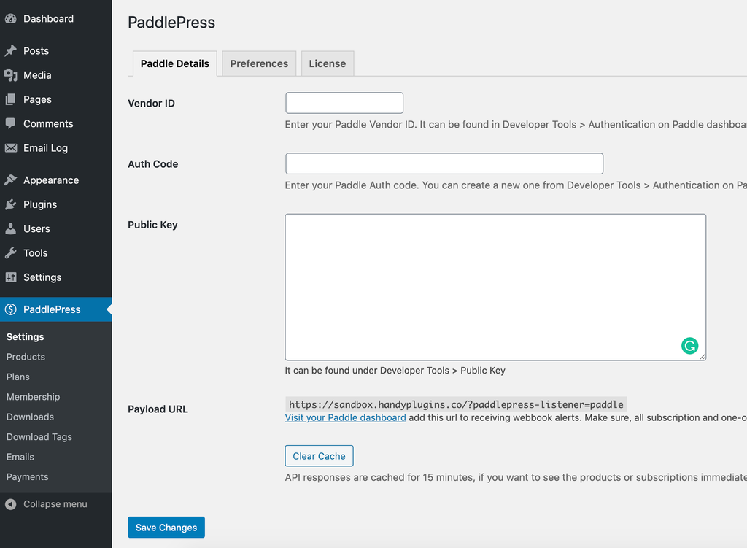Screen dimensions: 747x548
Task: Click the Appearance paintbrush icon
Action: [10, 180]
